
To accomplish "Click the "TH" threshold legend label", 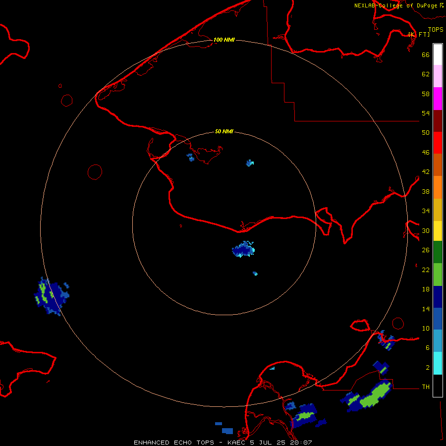I will (426, 387).
